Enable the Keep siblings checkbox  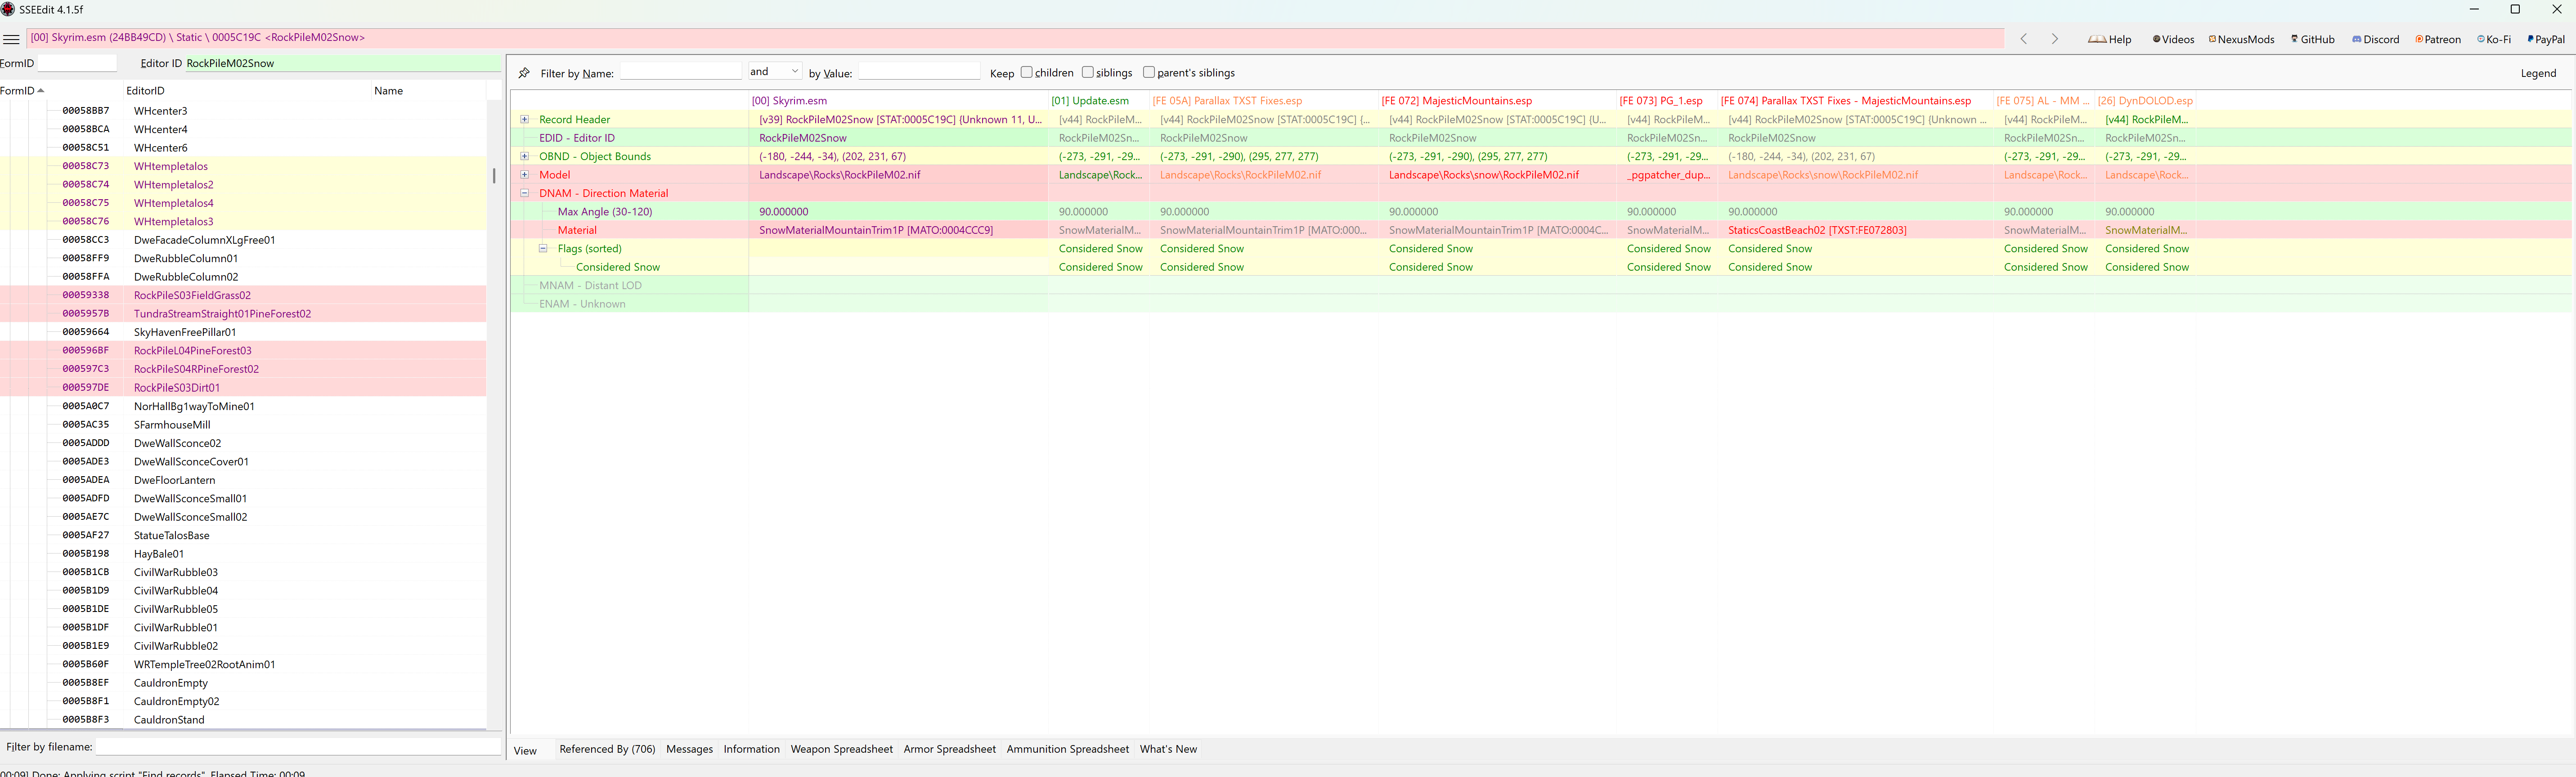[x=1087, y=72]
